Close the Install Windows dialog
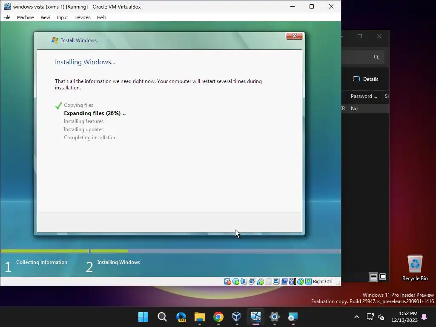The height and width of the screenshot is (327, 436). [x=294, y=36]
